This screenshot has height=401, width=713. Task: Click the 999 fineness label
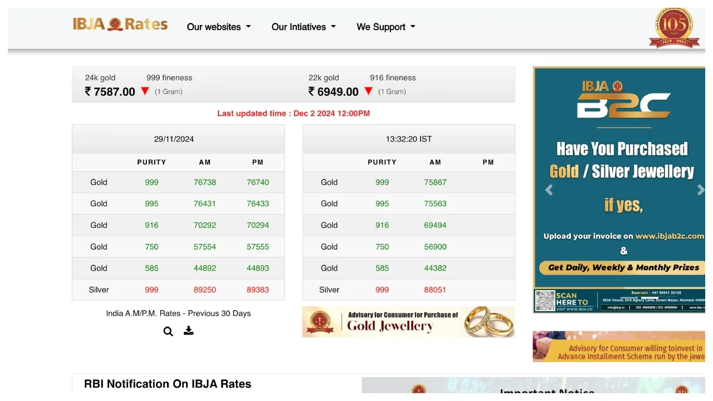click(169, 78)
